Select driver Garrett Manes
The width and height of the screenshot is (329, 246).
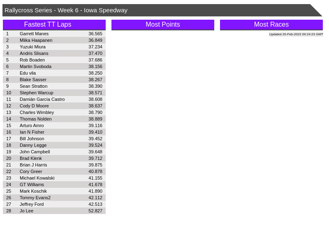coord(34,34)
